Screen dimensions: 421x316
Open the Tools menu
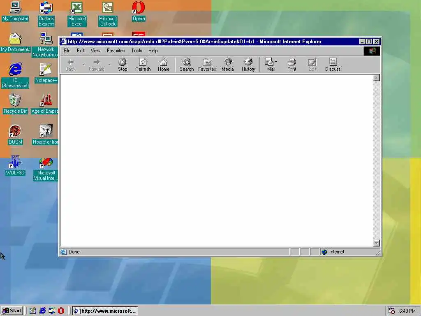coord(136,51)
